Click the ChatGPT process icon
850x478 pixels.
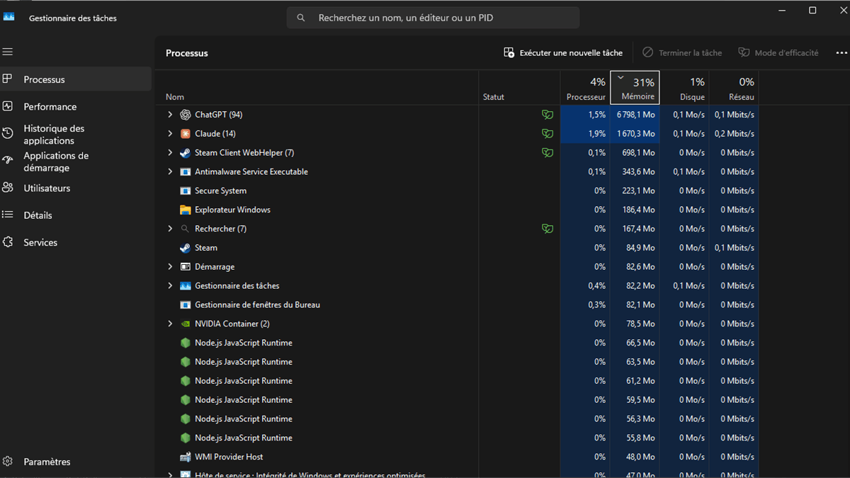coord(186,115)
